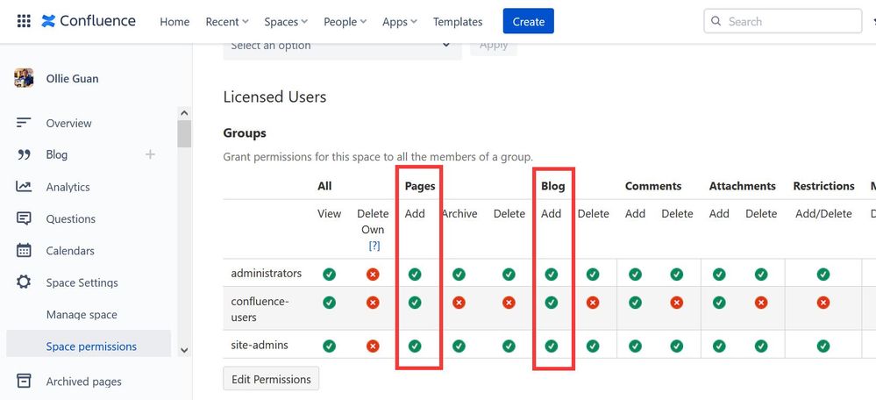
Task: Open the app switcher grid icon
Action: 24,21
